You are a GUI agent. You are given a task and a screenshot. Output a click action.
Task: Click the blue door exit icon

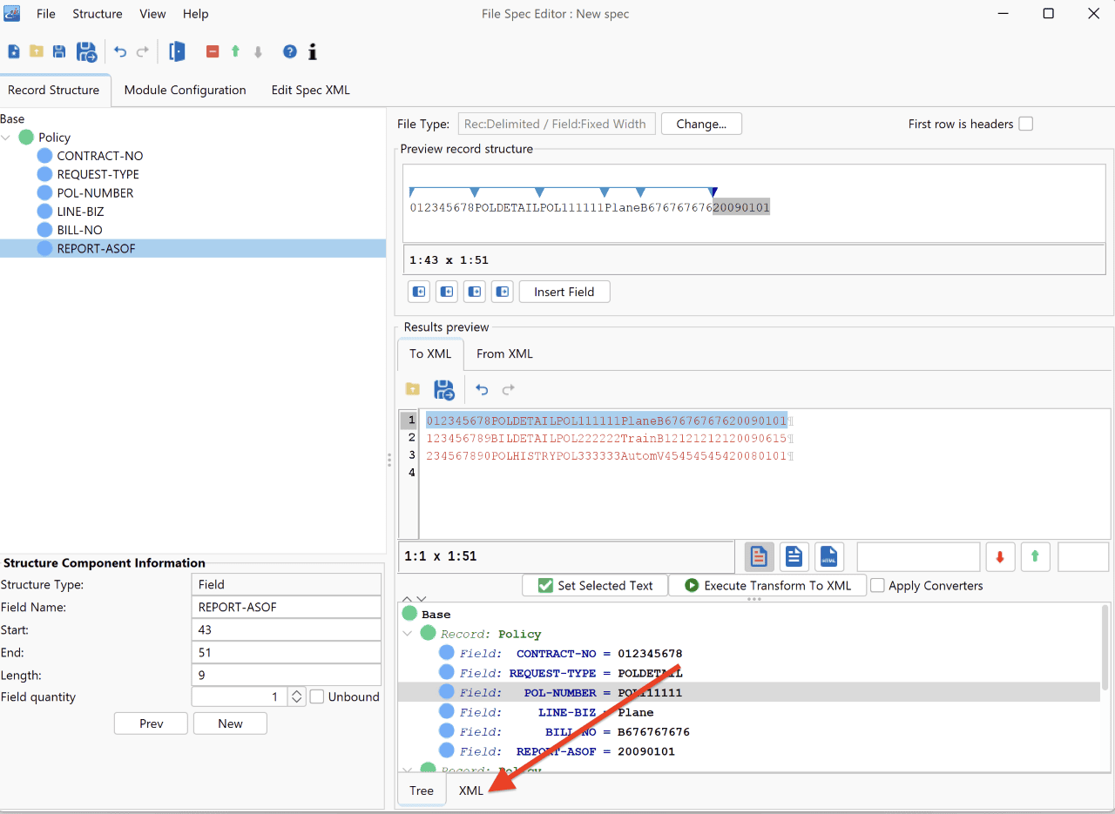pos(177,51)
